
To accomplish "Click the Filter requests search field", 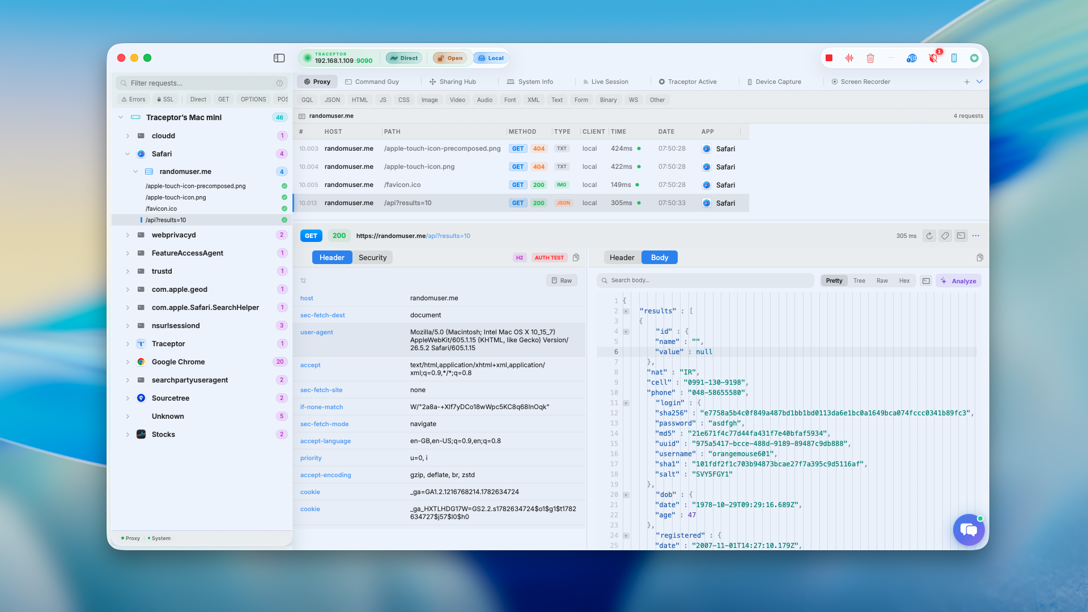I will (202, 83).
